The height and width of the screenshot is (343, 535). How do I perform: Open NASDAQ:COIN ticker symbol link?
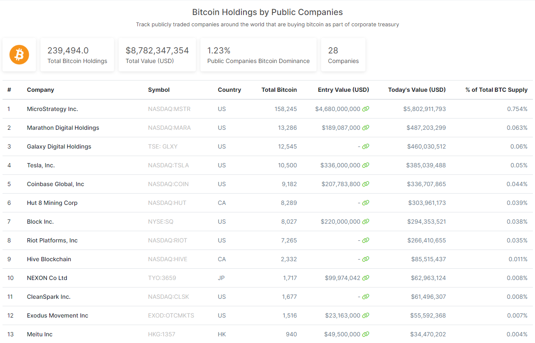[x=168, y=184]
